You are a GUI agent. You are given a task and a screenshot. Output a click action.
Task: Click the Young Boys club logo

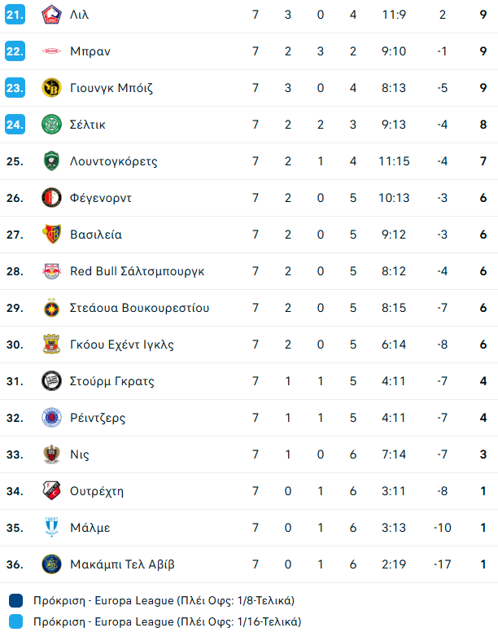click(51, 88)
